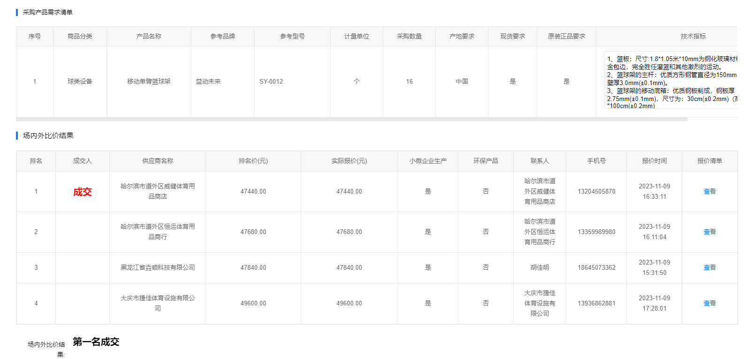Click the 第一名成交 result text
The image size is (750, 359).
(x=96, y=342)
